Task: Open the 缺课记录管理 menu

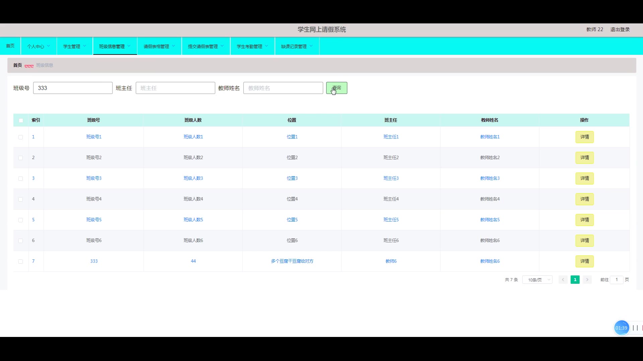Action: click(x=297, y=46)
